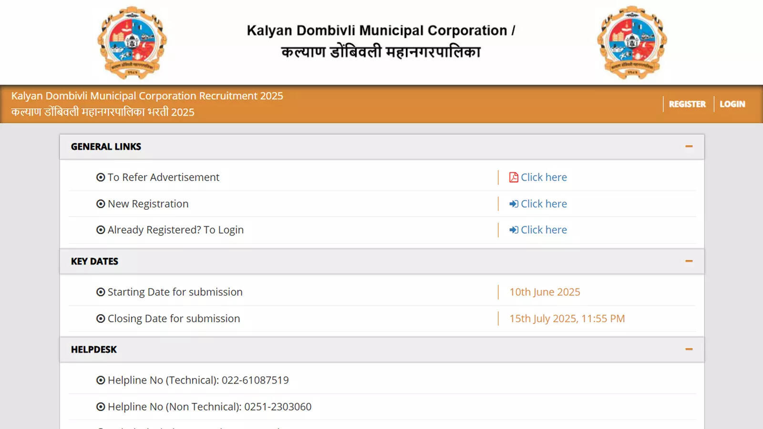Follow 'Click here' for New Registration

pyautogui.click(x=544, y=204)
